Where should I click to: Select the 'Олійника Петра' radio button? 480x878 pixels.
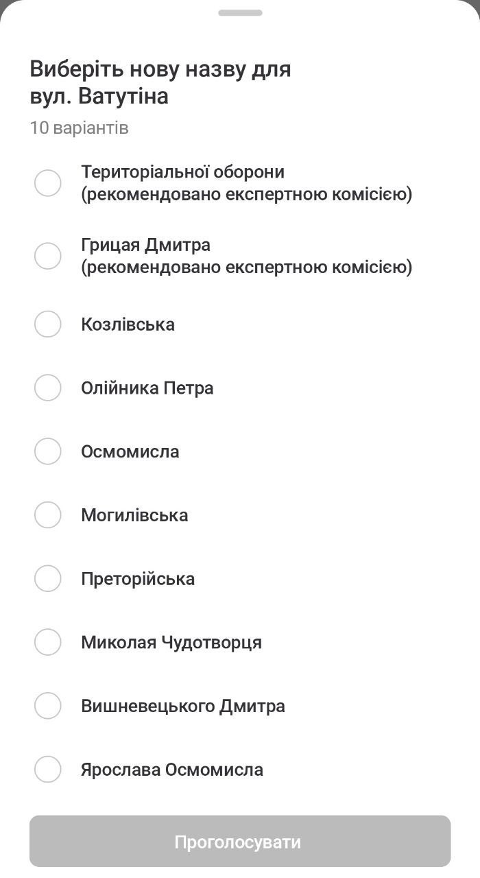48,388
